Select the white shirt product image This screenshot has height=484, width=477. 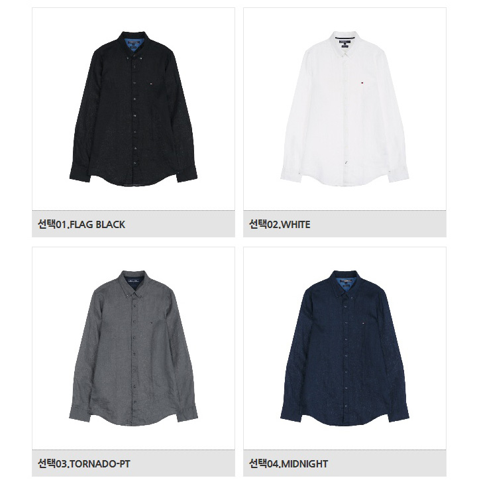click(344, 109)
